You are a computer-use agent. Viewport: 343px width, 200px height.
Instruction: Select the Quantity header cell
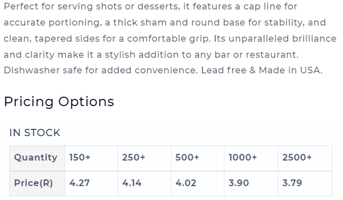[x=37, y=158]
